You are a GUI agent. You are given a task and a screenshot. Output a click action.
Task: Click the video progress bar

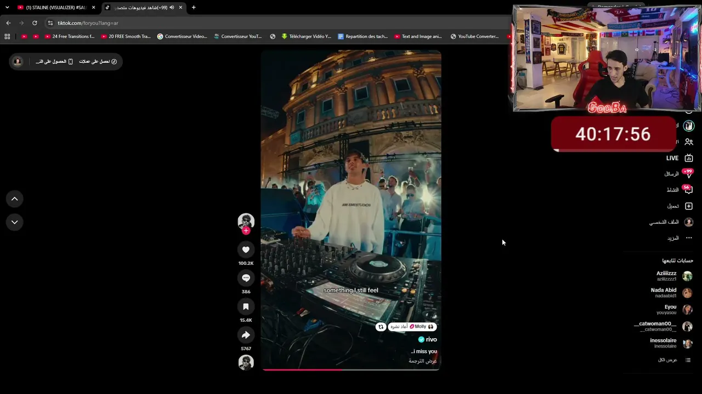351,370
